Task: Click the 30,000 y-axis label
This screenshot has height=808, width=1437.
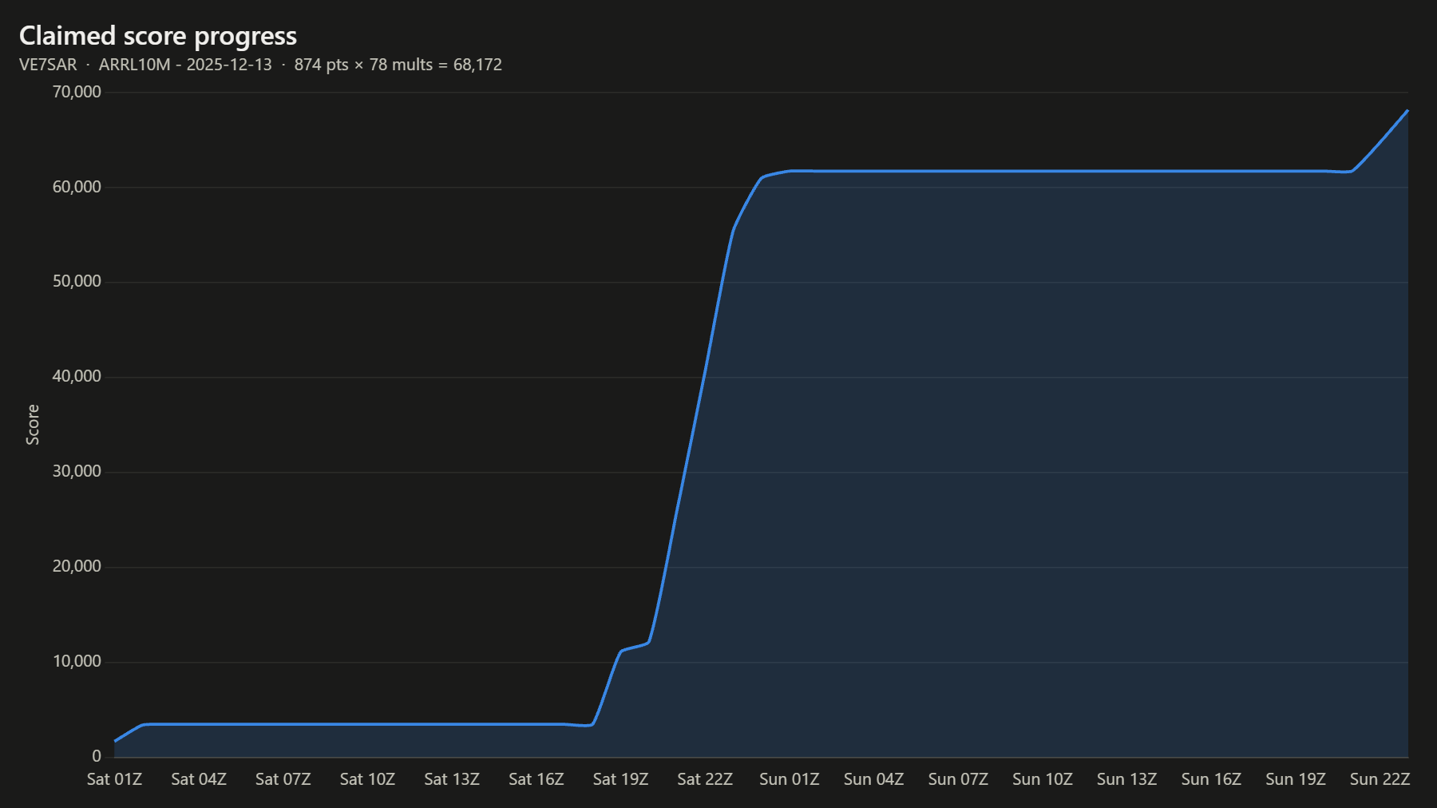Action: pos(77,471)
